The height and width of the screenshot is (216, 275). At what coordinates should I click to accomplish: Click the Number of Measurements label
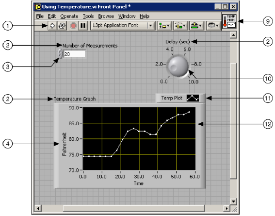click(x=90, y=46)
